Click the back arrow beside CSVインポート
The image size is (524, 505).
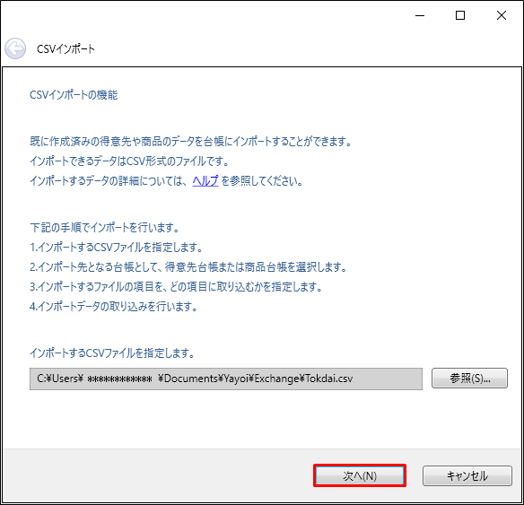[15, 48]
